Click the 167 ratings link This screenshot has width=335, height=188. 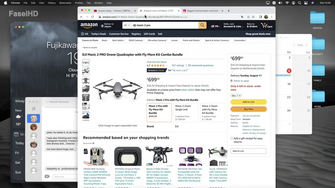(178, 65)
